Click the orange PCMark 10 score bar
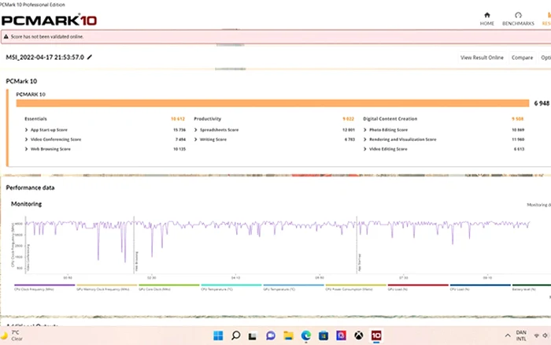The width and height of the screenshot is (551, 345). point(272,103)
